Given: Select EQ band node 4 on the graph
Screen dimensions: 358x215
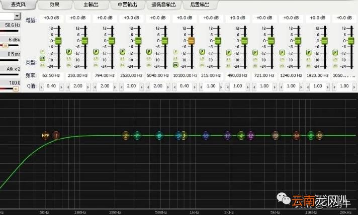Looking at the screenshot, I should coord(241,136).
